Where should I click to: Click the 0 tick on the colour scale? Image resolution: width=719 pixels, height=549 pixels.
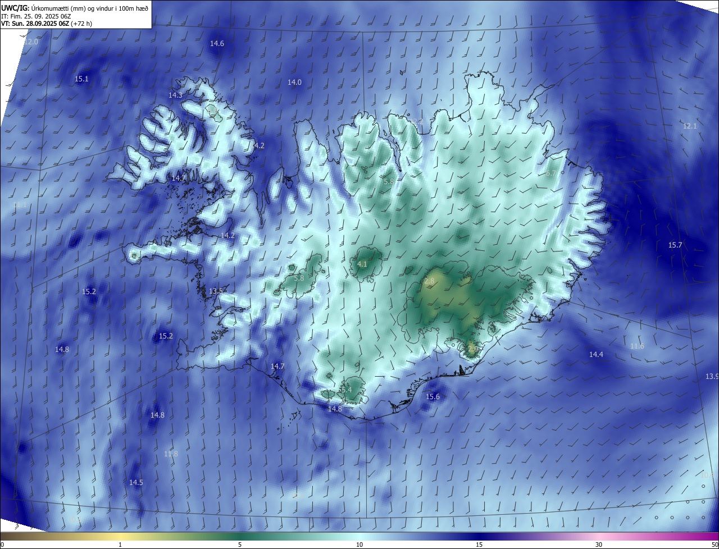pyautogui.click(x=2, y=545)
